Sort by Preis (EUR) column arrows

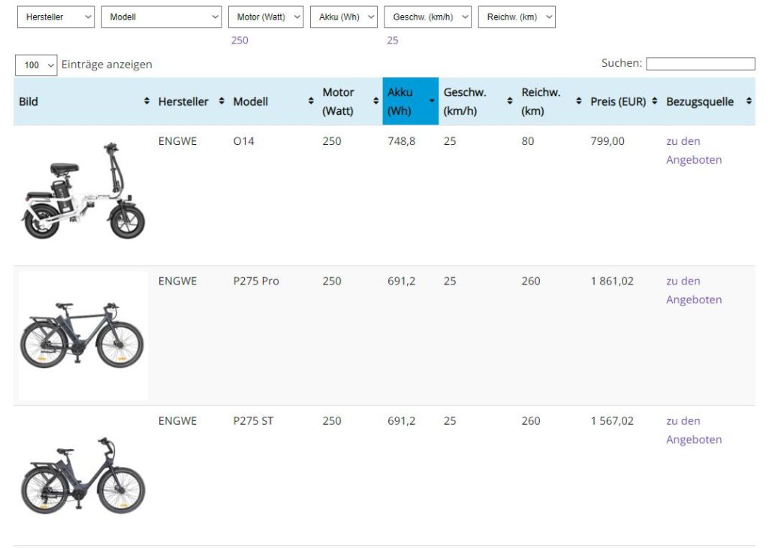tap(655, 101)
